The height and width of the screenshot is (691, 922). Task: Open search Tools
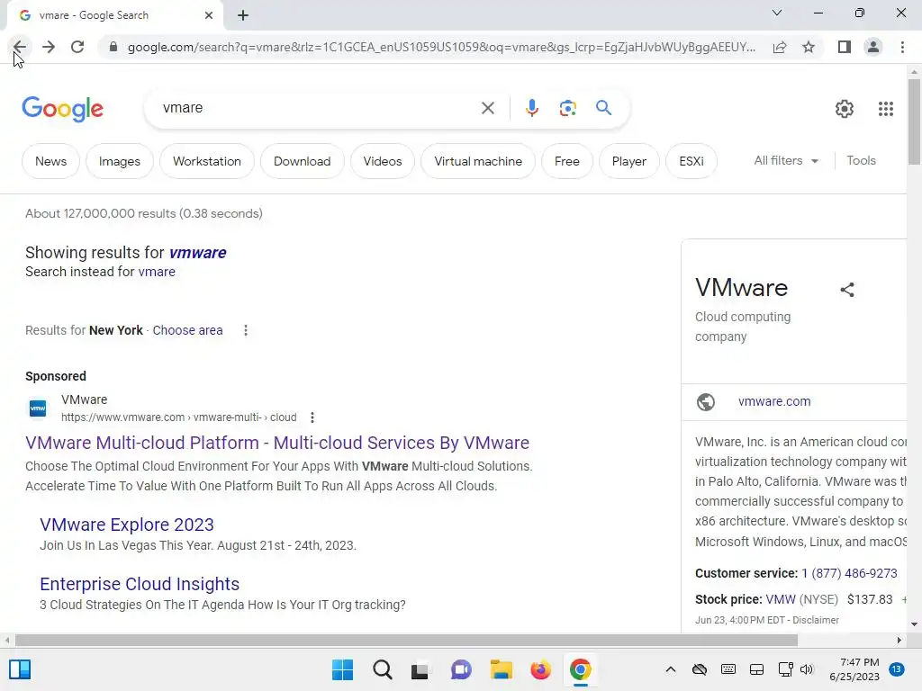[861, 160]
